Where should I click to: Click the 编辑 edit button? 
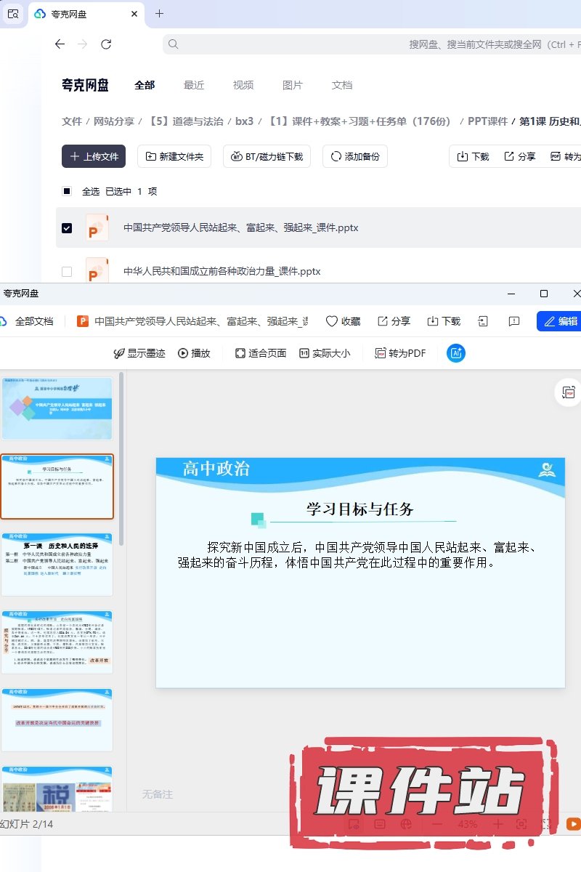559,321
